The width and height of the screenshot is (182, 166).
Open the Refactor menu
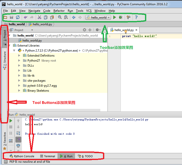pos(59,11)
